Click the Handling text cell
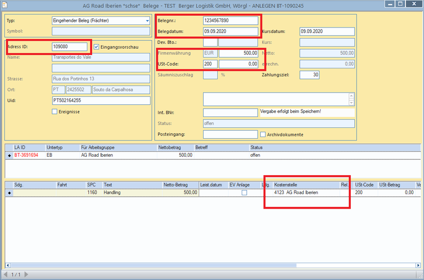This screenshot has height=280, width=424. (132, 193)
